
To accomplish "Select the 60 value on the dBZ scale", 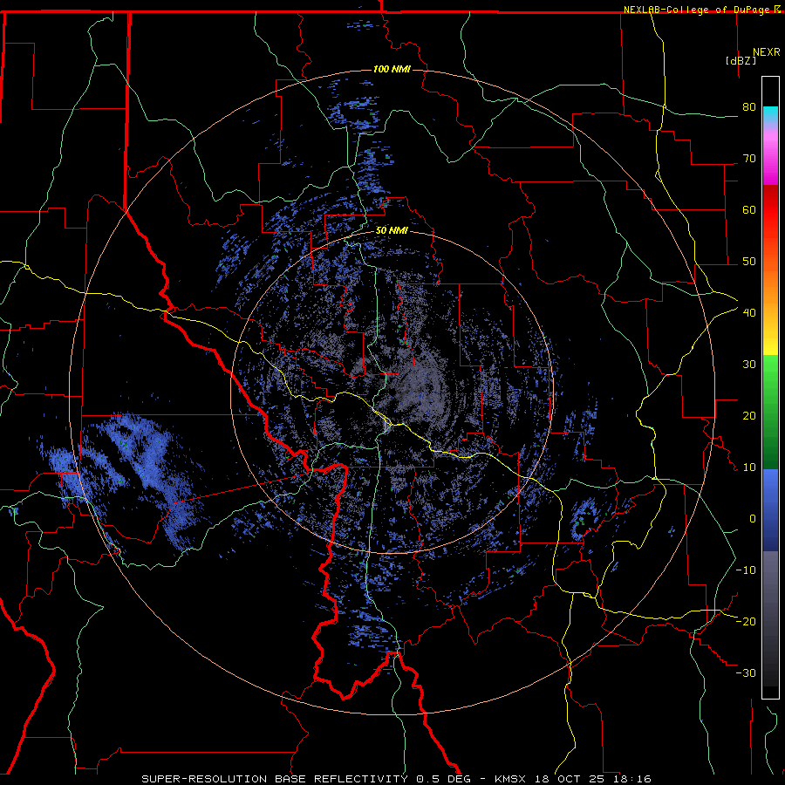I will click(x=749, y=209).
